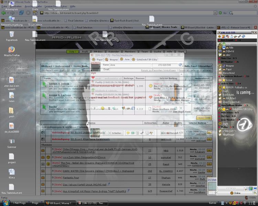Viewport: 258px width, 206px height.
Task: Open the Lesezeichen menu
Action: point(50,7)
